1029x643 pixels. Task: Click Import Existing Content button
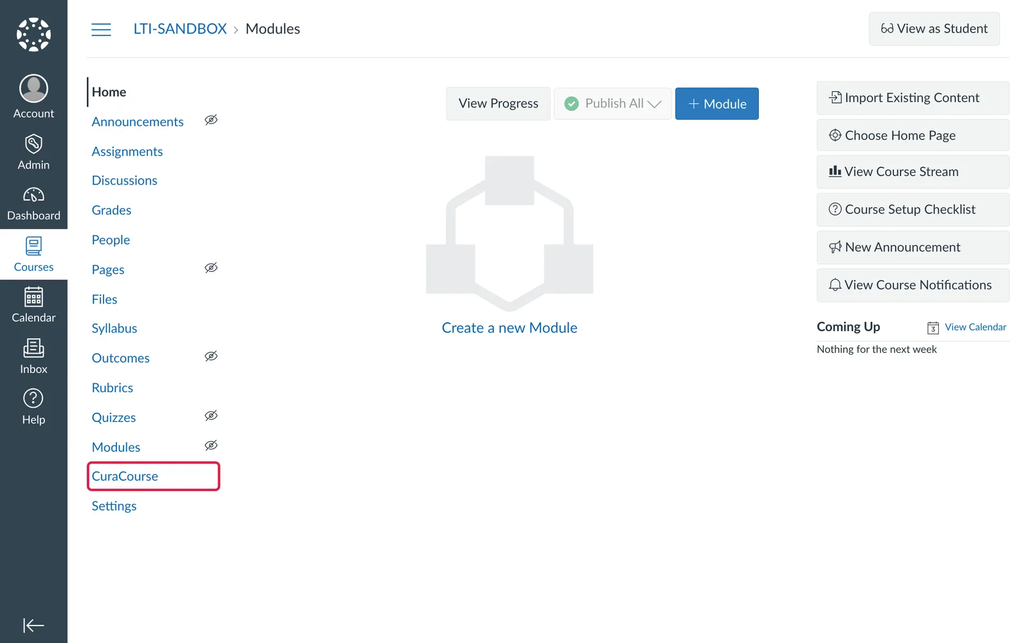[913, 98]
